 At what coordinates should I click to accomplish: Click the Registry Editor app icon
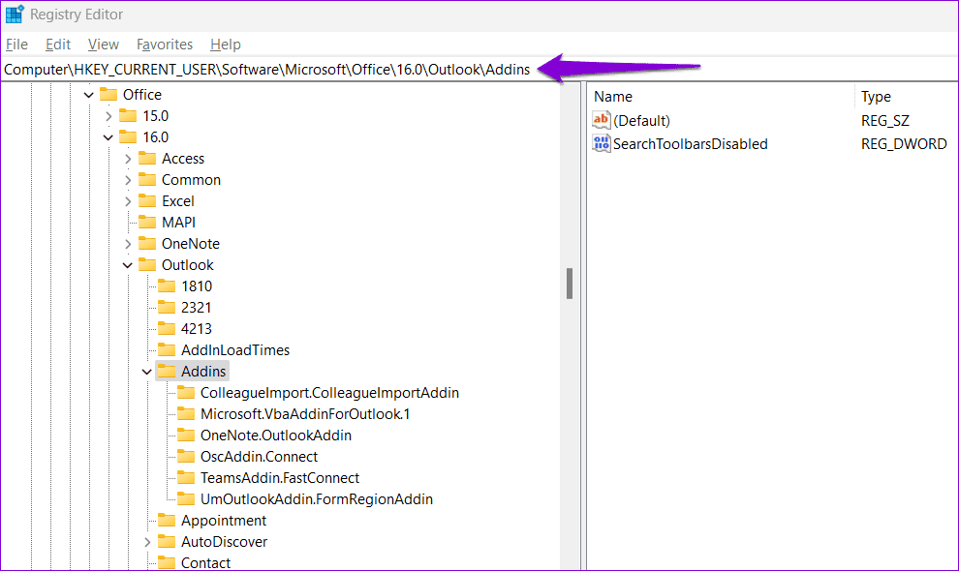(15, 15)
